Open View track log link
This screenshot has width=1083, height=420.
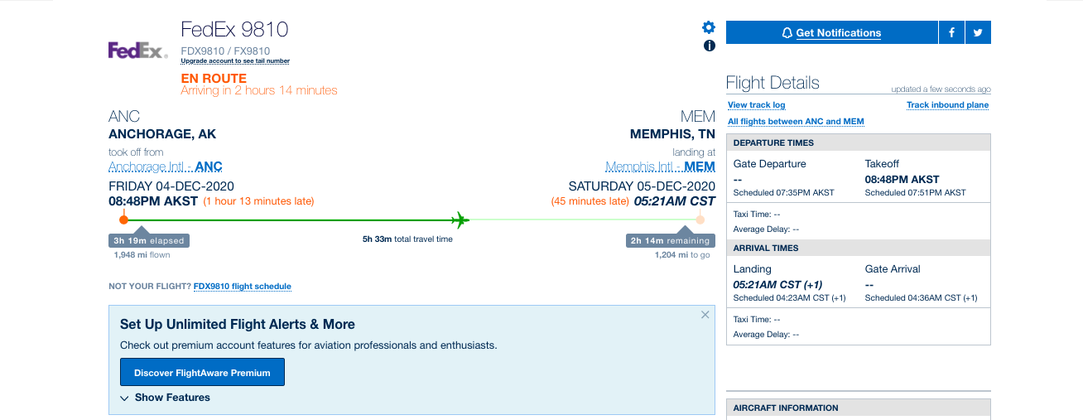pyautogui.click(x=757, y=105)
